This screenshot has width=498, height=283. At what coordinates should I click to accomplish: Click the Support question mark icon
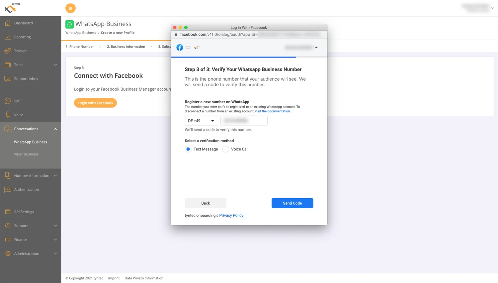[8, 226]
